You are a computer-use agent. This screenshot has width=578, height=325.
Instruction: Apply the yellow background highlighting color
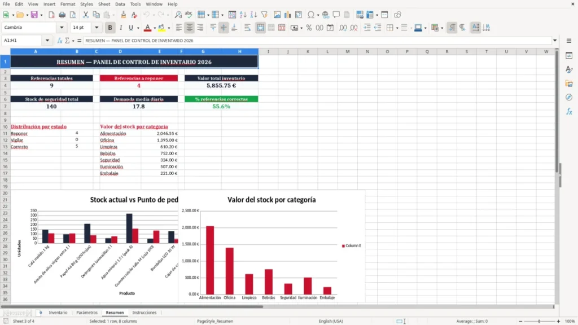point(161,28)
